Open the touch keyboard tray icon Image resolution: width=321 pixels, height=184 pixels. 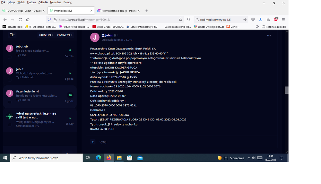tap(260, 158)
